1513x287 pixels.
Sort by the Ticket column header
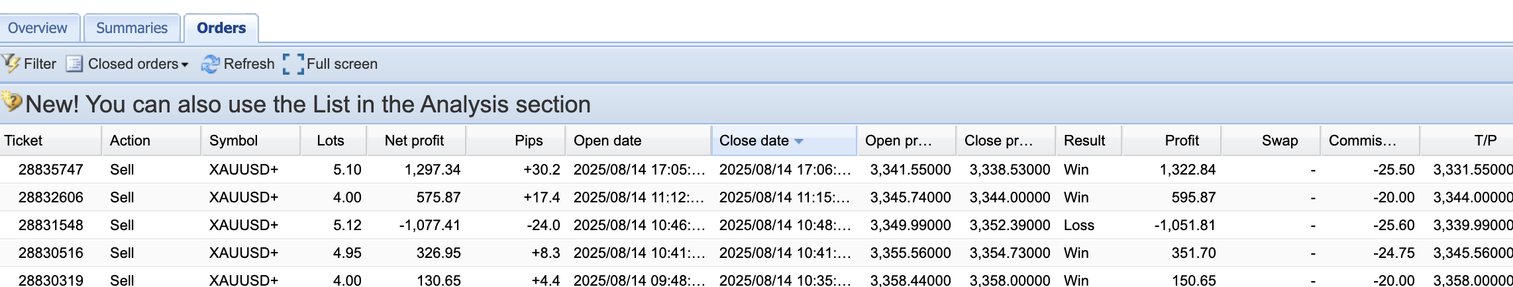(24, 140)
